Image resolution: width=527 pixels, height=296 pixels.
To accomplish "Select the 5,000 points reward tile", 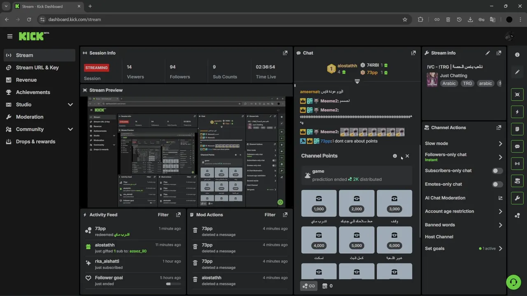I will click(357, 240).
